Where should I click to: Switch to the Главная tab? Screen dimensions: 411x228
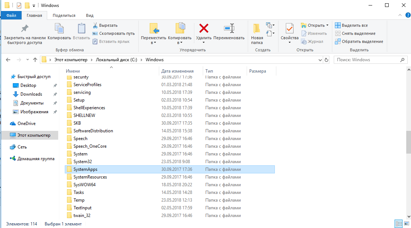pyautogui.click(x=34, y=15)
